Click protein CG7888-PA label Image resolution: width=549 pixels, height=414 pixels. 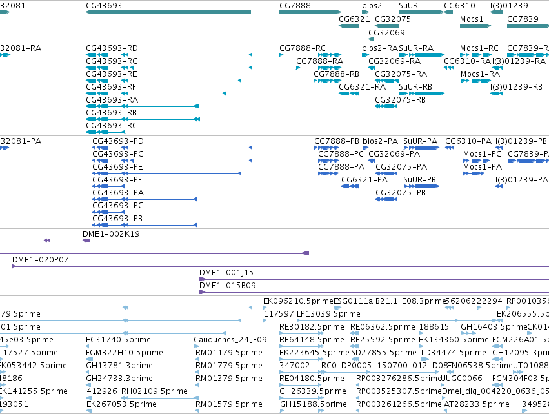(x=341, y=167)
